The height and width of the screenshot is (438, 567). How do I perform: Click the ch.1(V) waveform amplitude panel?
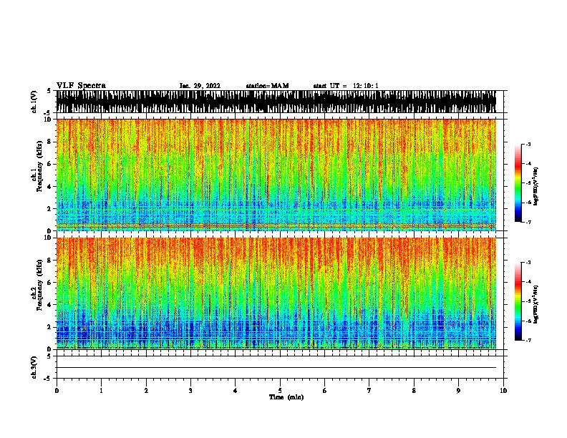276,102
